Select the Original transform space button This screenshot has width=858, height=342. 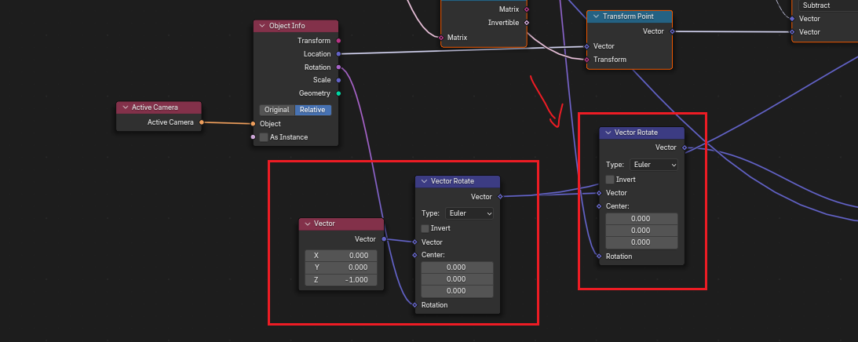click(276, 110)
